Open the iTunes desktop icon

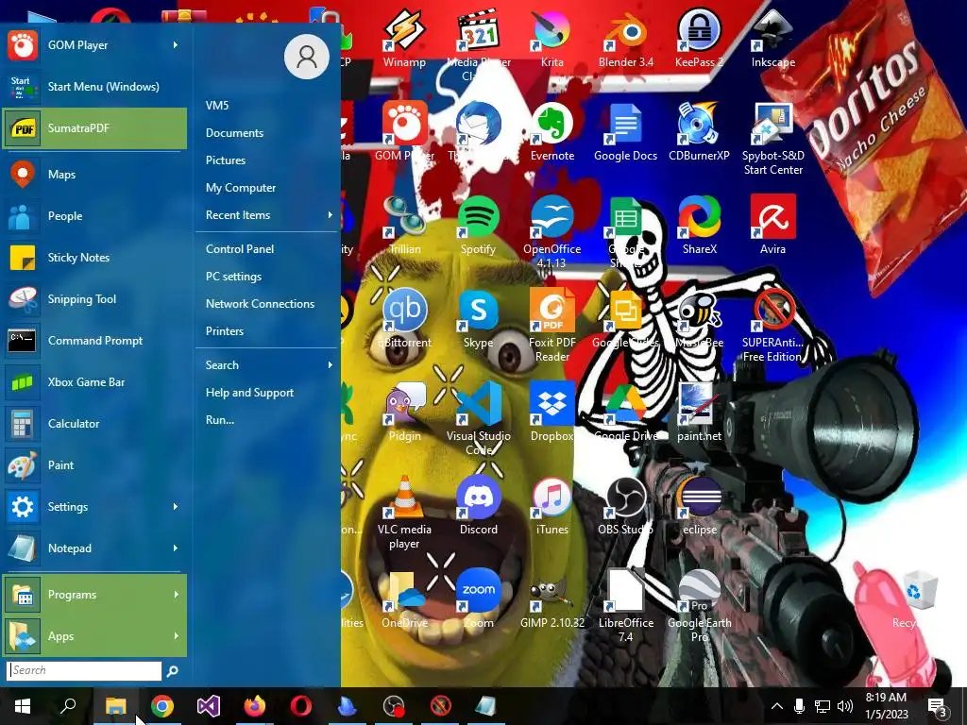point(551,506)
